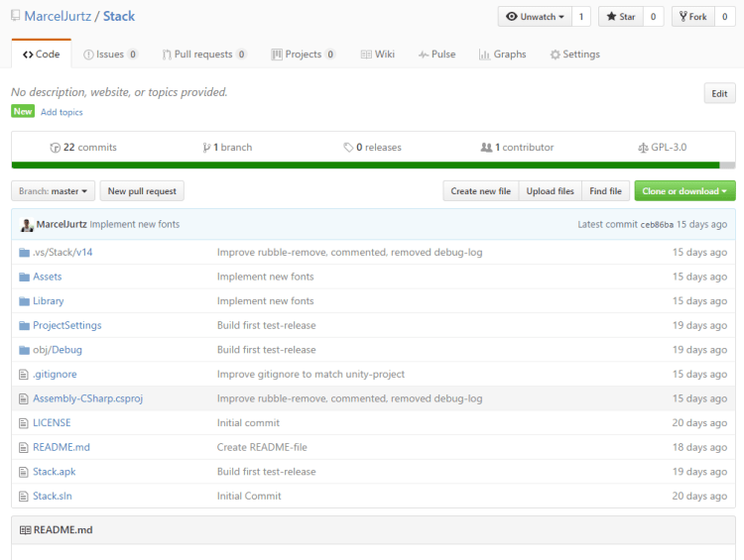This screenshot has width=744, height=560.
Task: Click the folder icon next to Library
Action: [24, 301]
